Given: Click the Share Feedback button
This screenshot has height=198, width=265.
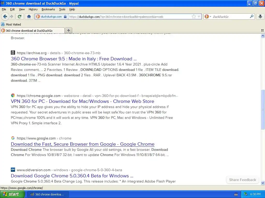Looking at the screenshot, I should [242, 180].
